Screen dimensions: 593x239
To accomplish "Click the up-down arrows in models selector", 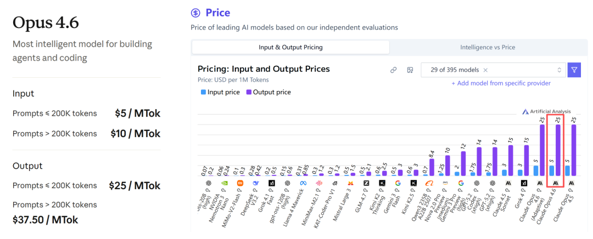I will 559,70.
